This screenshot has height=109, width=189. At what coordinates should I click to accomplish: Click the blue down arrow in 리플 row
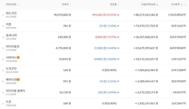(x=118, y=26)
